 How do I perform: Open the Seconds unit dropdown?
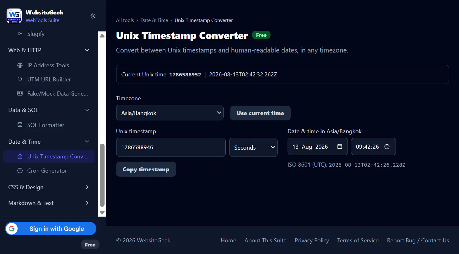click(253, 147)
